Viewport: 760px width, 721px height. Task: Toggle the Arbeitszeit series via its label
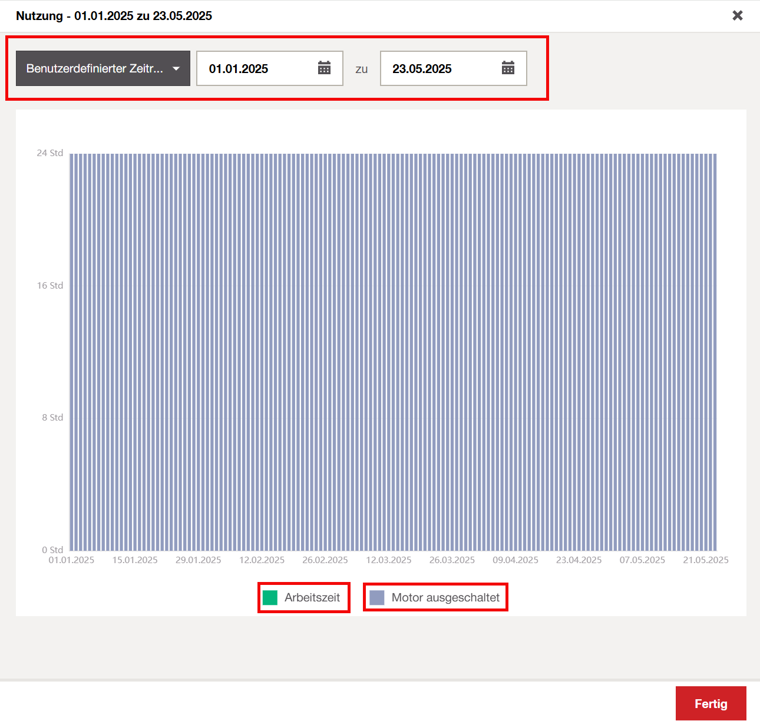tap(312, 598)
